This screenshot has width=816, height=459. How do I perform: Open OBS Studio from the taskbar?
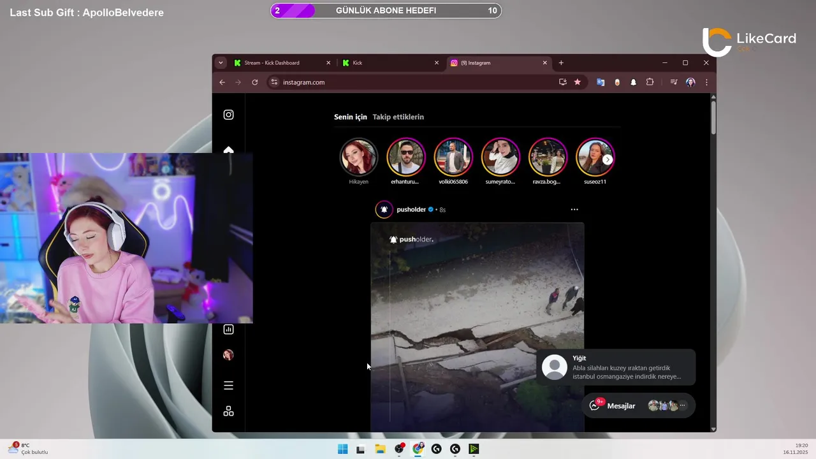point(399,449)
